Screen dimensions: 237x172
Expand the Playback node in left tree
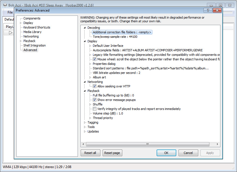pyautogui.click(x=21, y=41)
